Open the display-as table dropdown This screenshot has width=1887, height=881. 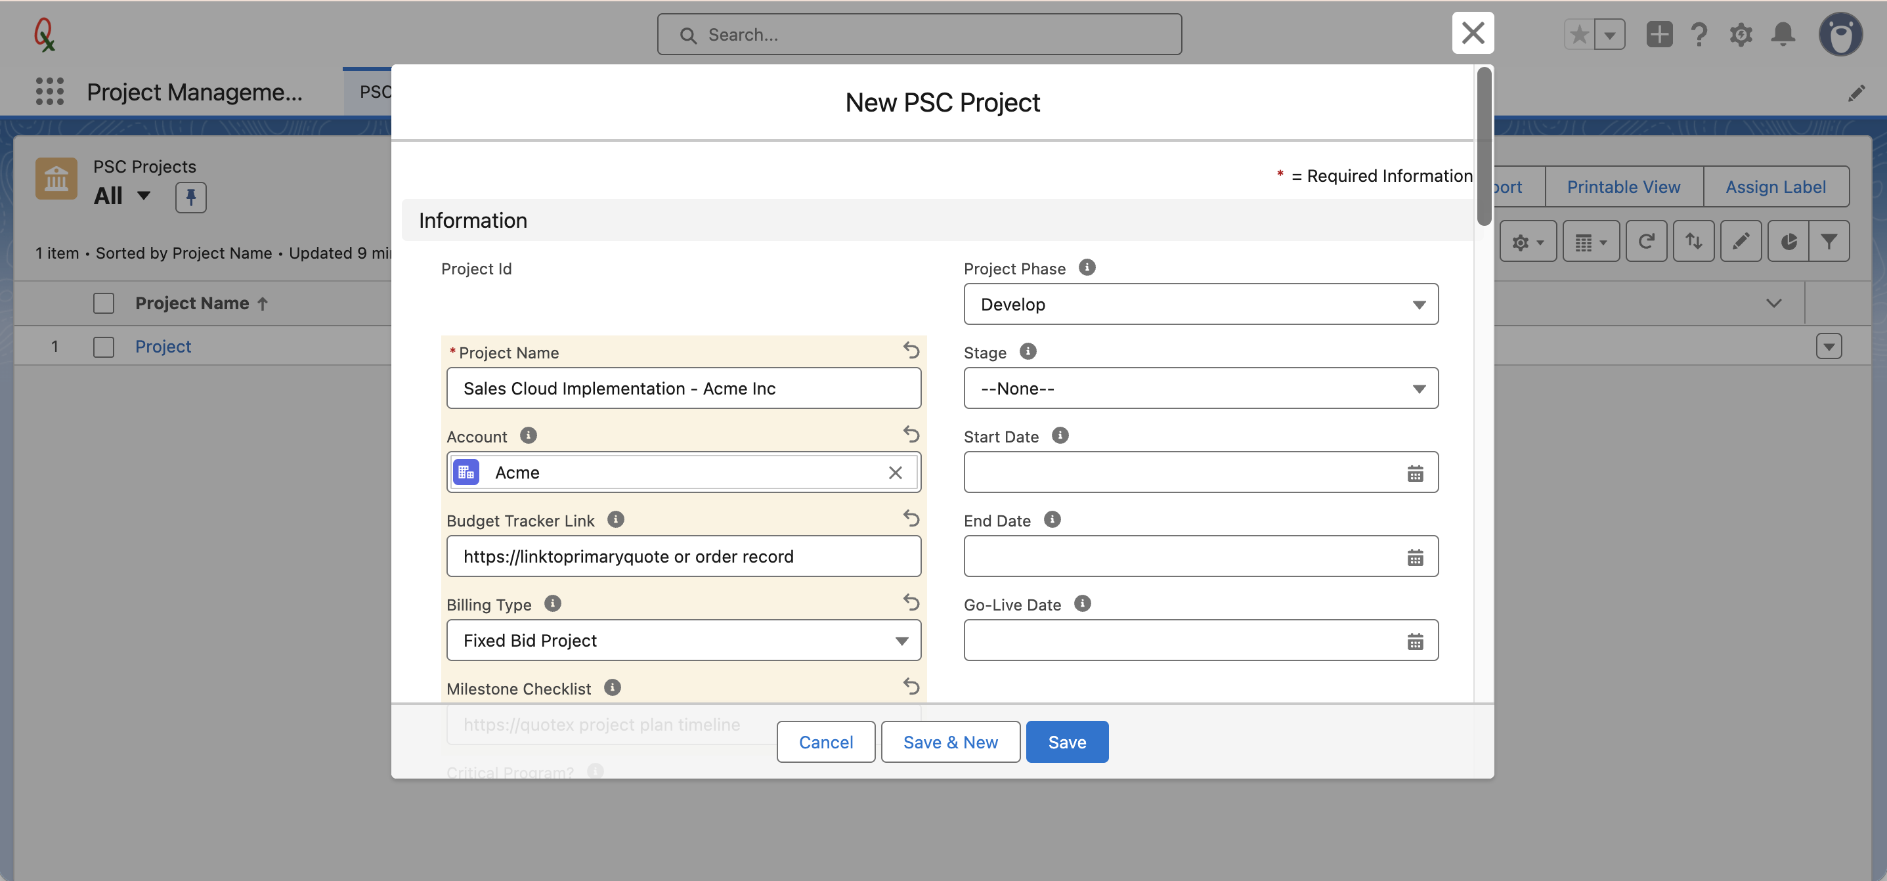click(x=1590, y=242)
